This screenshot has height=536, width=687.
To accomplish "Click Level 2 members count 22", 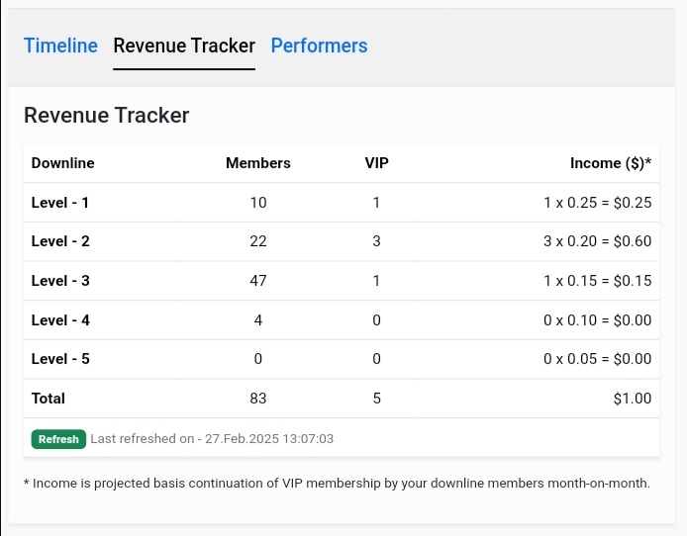I will (258, 241).
